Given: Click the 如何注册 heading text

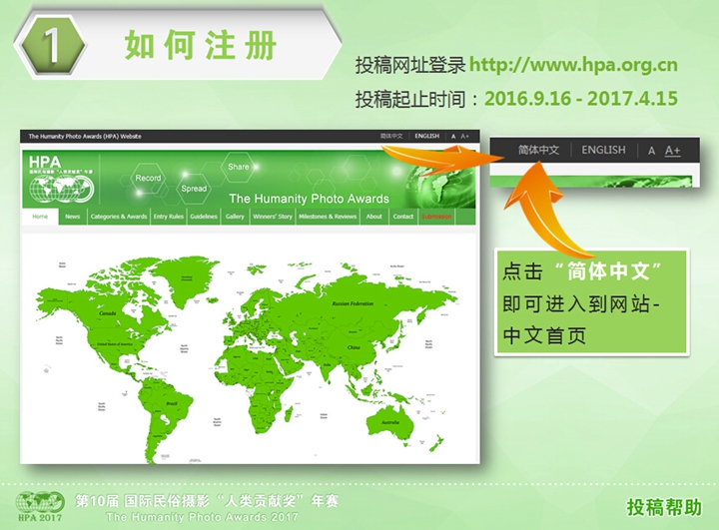Looking at the screenshot, I should 201,46.
